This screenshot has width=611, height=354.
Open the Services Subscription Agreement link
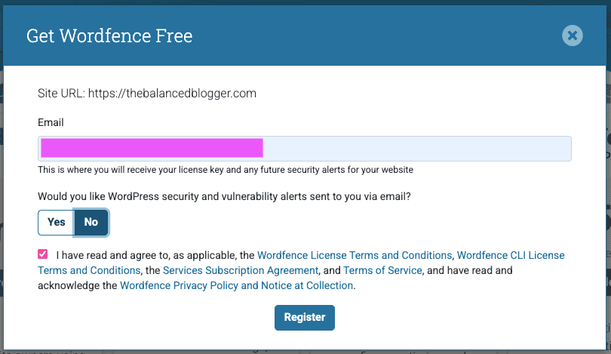coord(241,270)
